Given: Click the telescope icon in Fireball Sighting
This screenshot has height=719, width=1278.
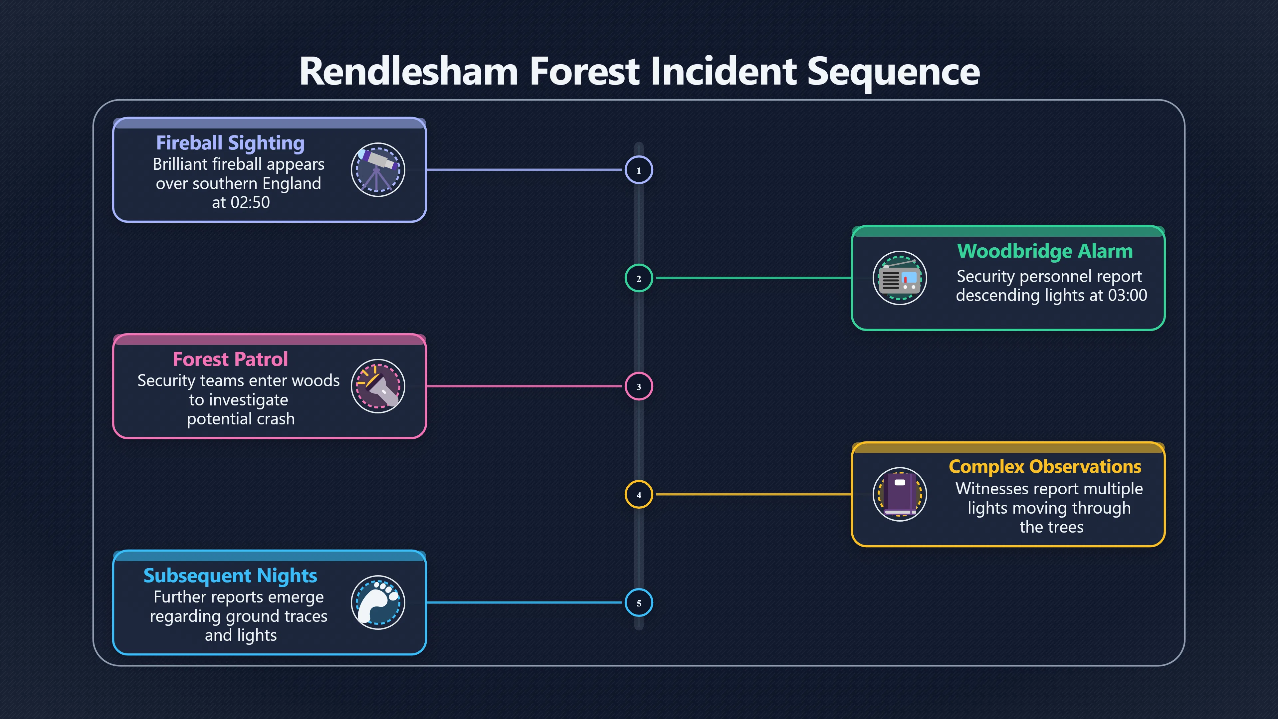Looking at the screenshot, I should tap(377, 170).
